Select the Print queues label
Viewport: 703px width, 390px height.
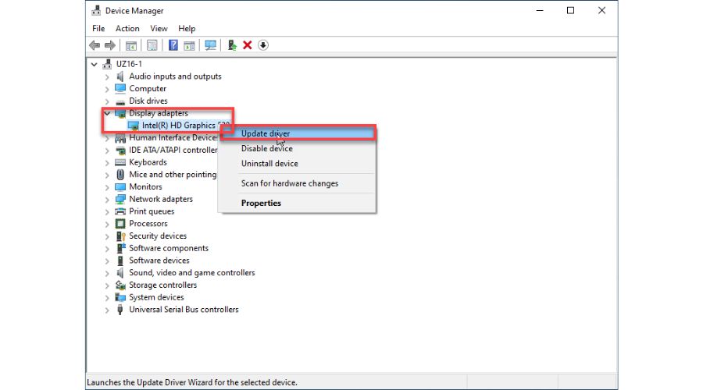pyautogui.click(x=152, y=211)
